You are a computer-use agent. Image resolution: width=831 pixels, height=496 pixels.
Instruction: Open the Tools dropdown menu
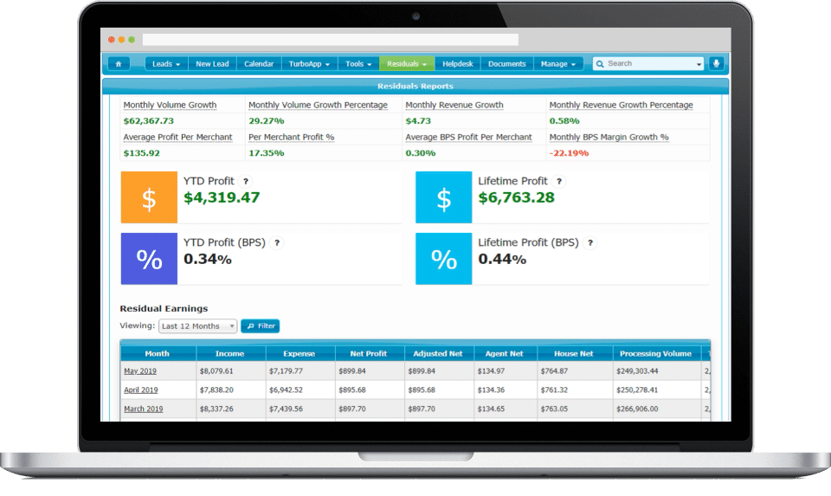point(358,63)
